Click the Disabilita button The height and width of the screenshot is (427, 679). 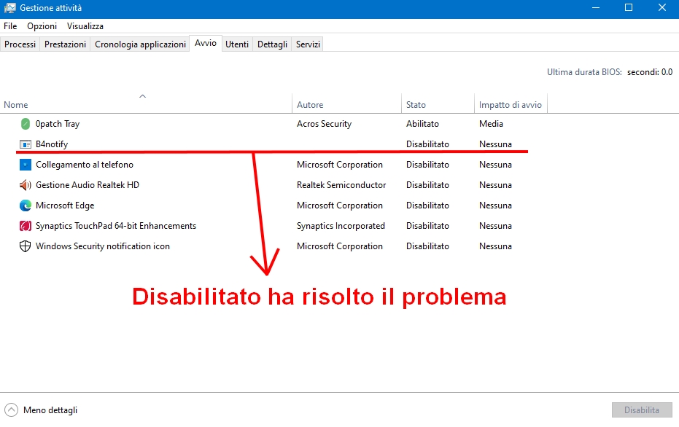[x=642, y=410]
